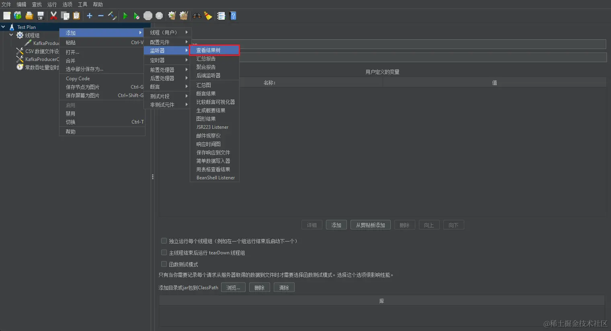Check the 函数测试模式 checkbox
The width and height of the screenshot is (611, 331).
coord(164,264)
